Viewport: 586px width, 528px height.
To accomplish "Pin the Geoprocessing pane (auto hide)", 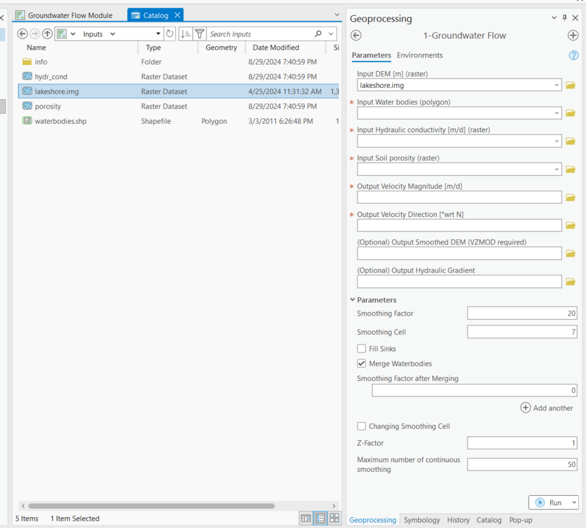I will coord(564,17).
